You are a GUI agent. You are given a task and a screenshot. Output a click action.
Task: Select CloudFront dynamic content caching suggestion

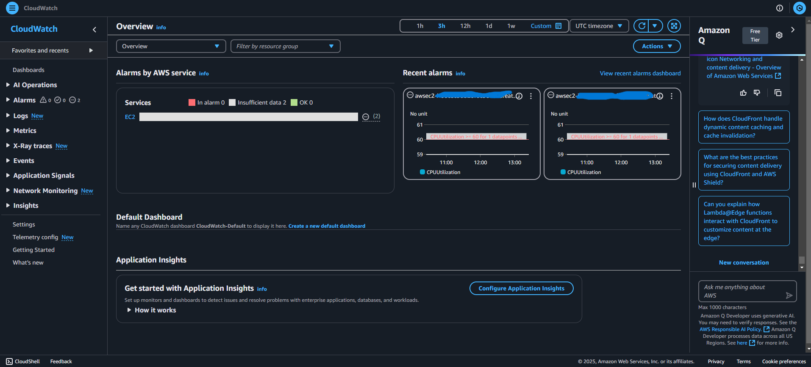(744, 127)
